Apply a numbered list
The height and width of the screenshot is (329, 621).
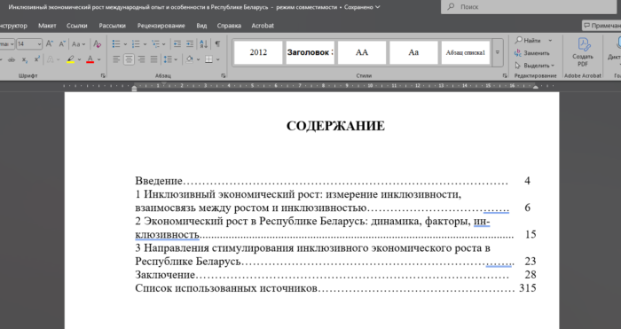click(x=136, y=43)
